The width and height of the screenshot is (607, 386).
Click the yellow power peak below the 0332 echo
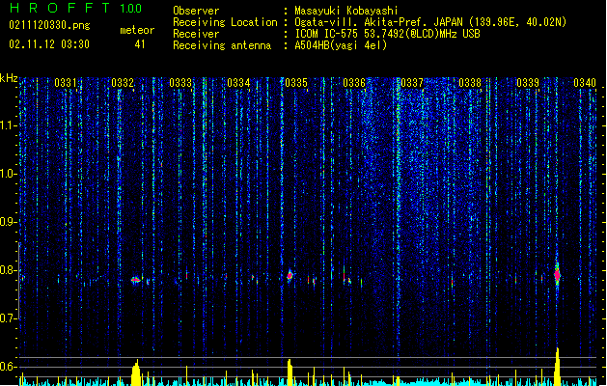[x=136, y=372]
